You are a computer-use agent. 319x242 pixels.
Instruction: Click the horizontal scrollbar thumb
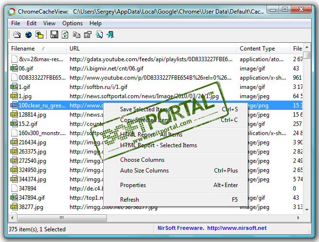pyautogui.click(x=62, y=218)
